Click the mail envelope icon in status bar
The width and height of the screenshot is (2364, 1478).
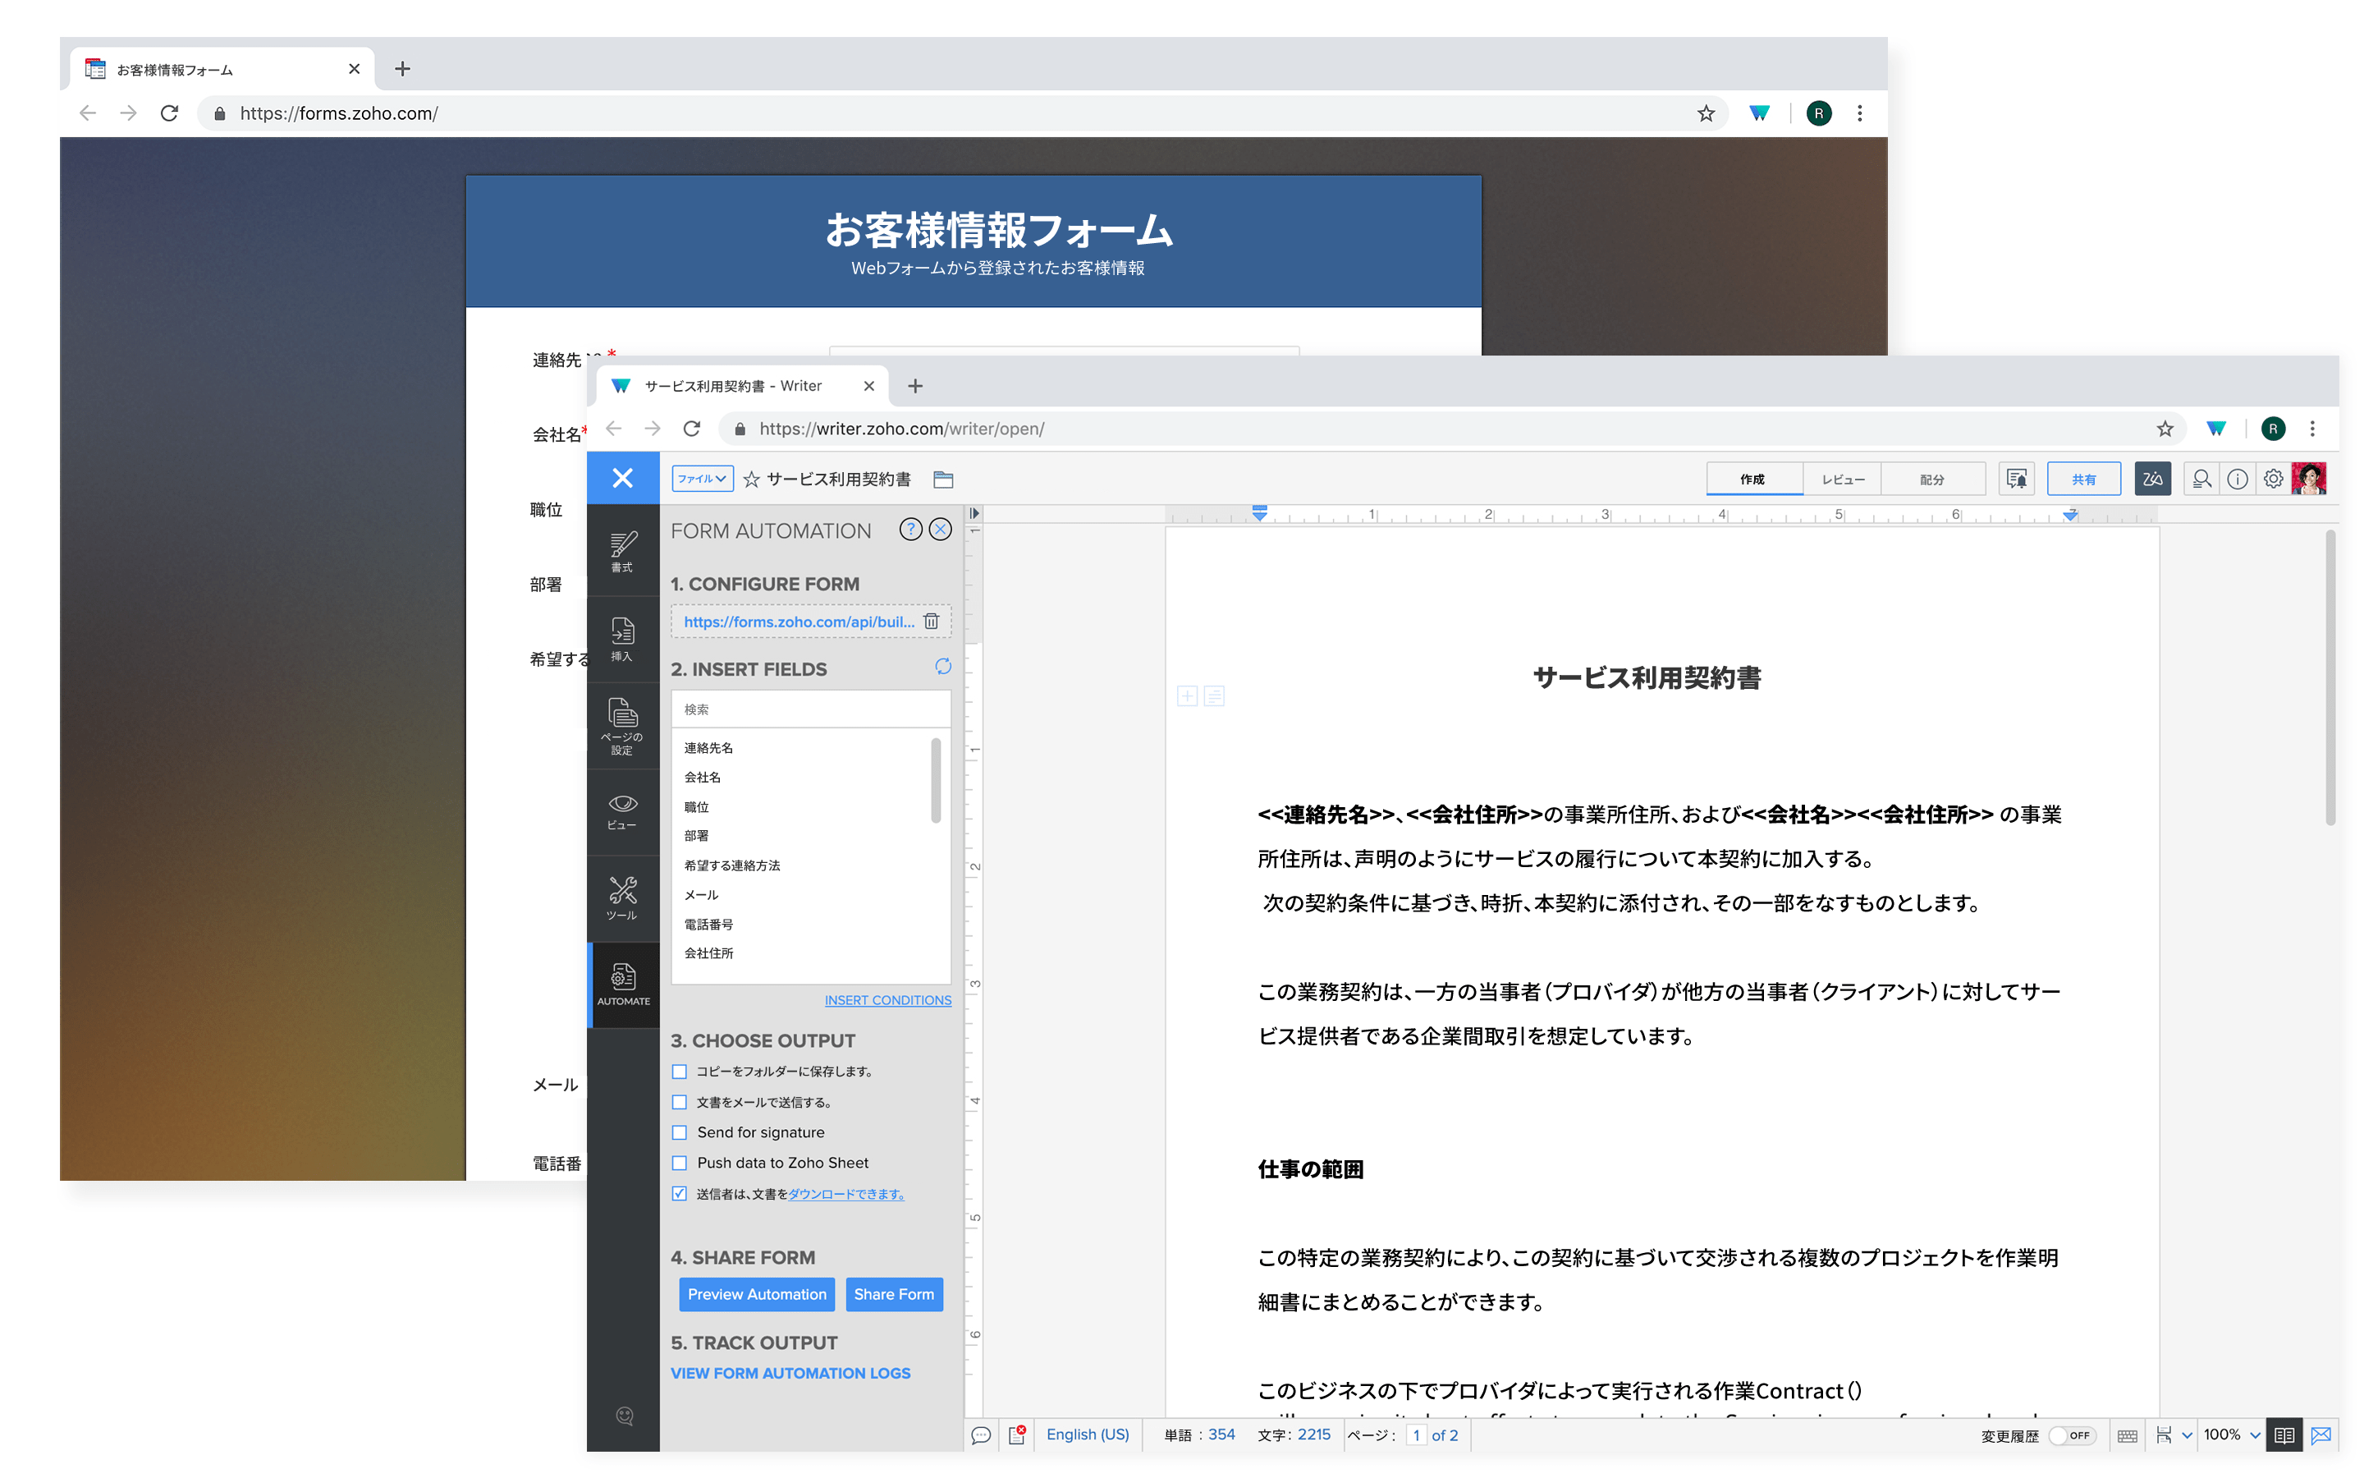tap(2321, 1435)
